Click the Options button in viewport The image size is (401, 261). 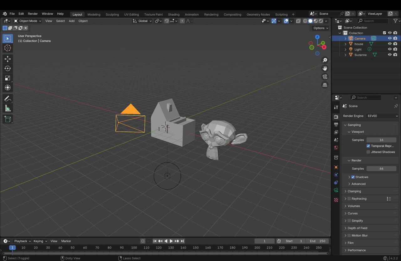pos(320,28)
